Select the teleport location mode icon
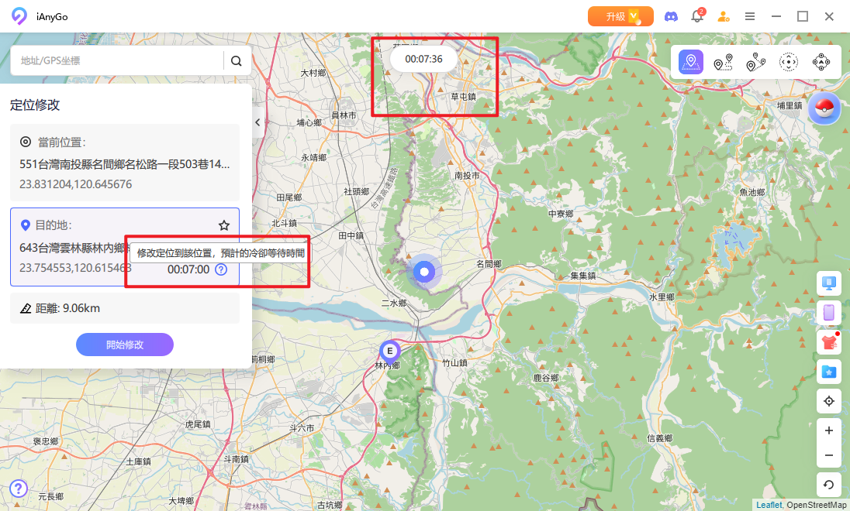The width and height of the screenshot is (850, 511). coord(690,62)
